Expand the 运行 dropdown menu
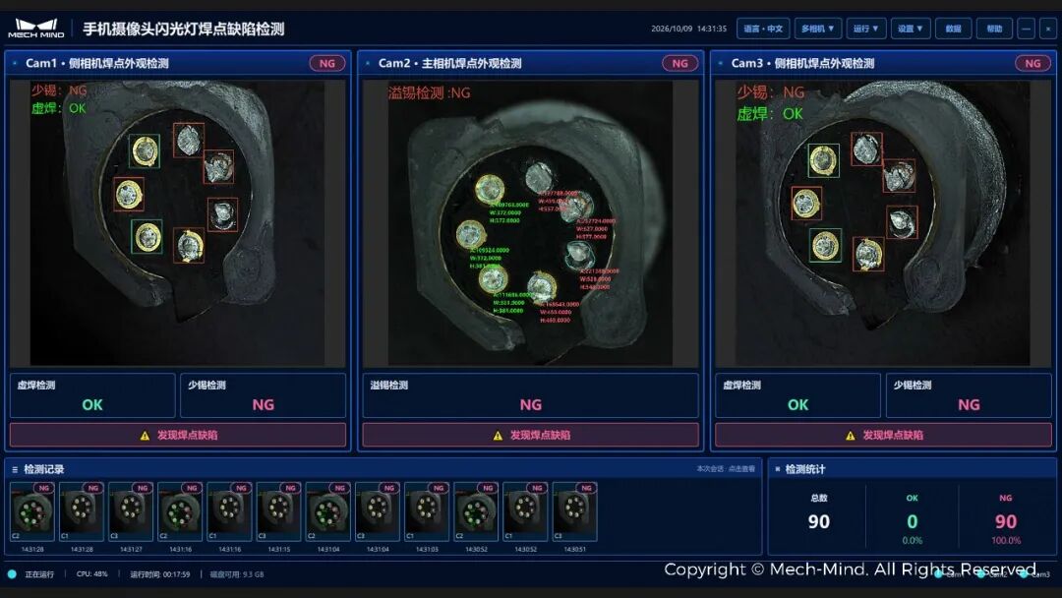Screen dimensions: 1062x598 coord(865,29)
